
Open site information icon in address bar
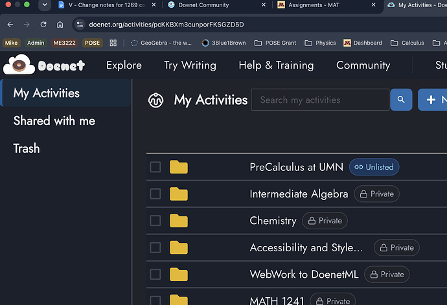80,25
